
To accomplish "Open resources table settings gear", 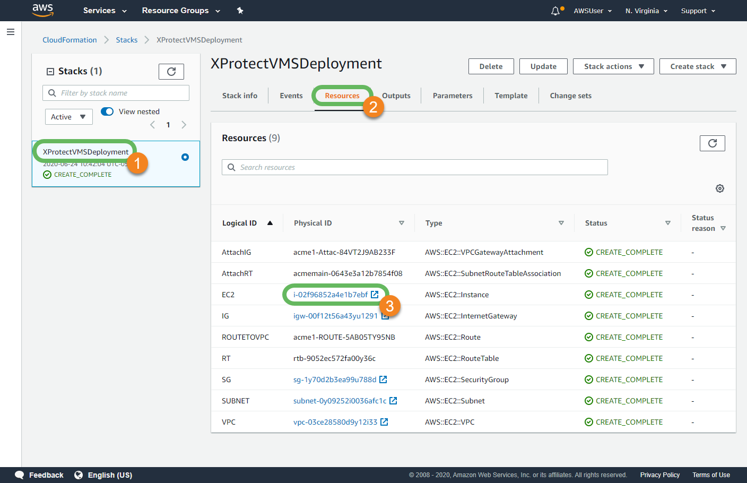I will click(719, 188).
